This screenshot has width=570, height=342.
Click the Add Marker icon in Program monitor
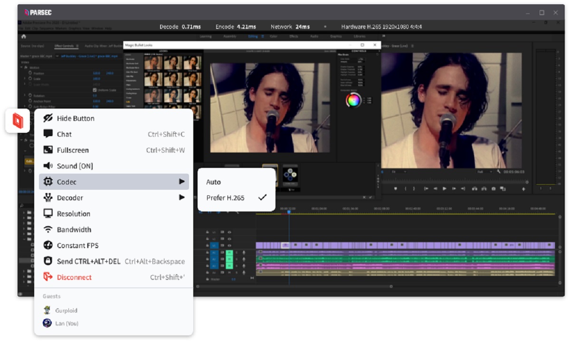(396, 188)
